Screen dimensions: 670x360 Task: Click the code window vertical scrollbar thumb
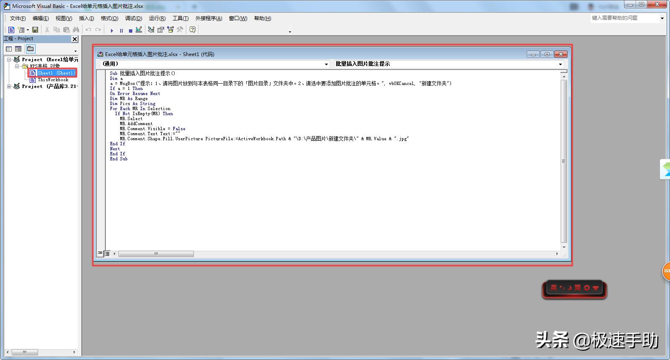coord(564,161)
